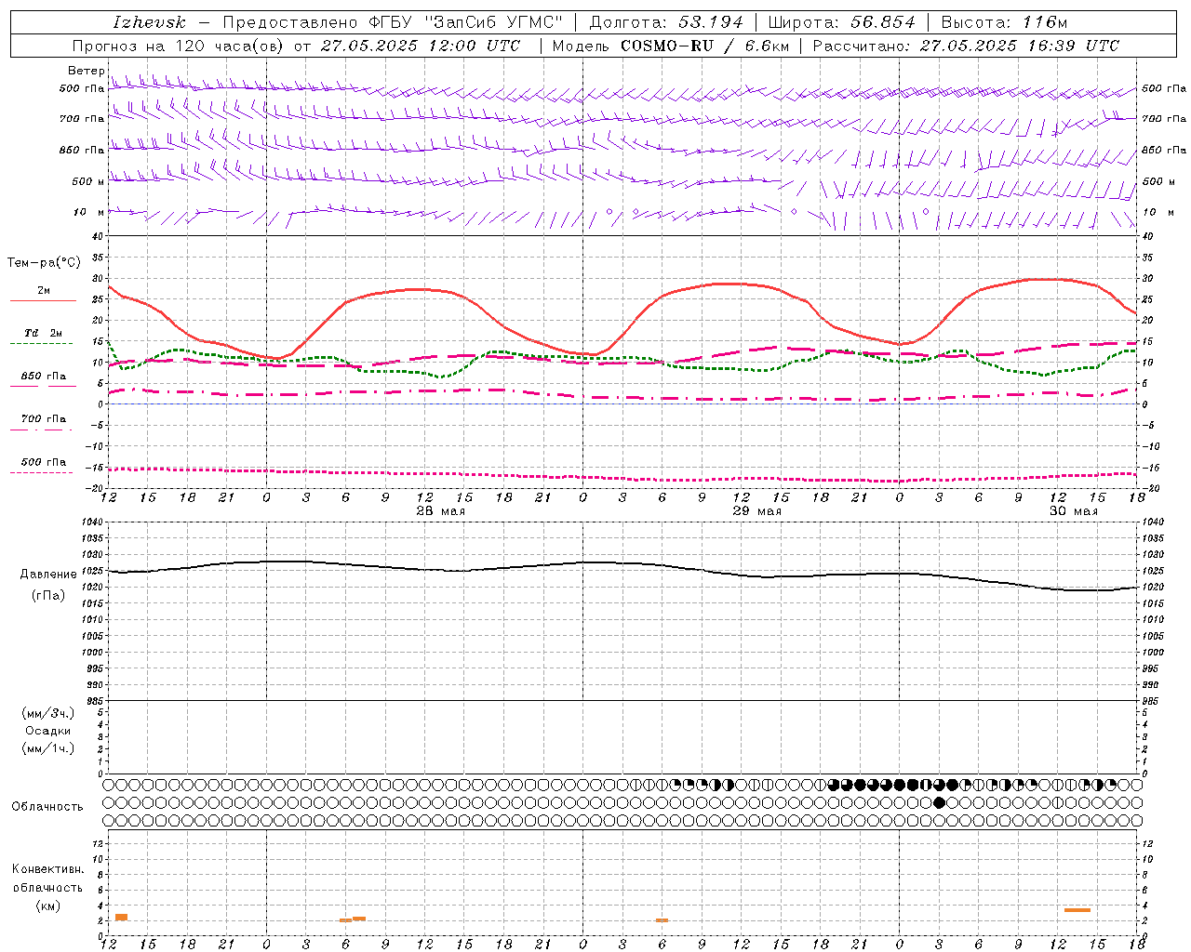Click the 29 мая date label
Image resolution: width=1191 pixels, height=952 pixels.
[757, 511]
